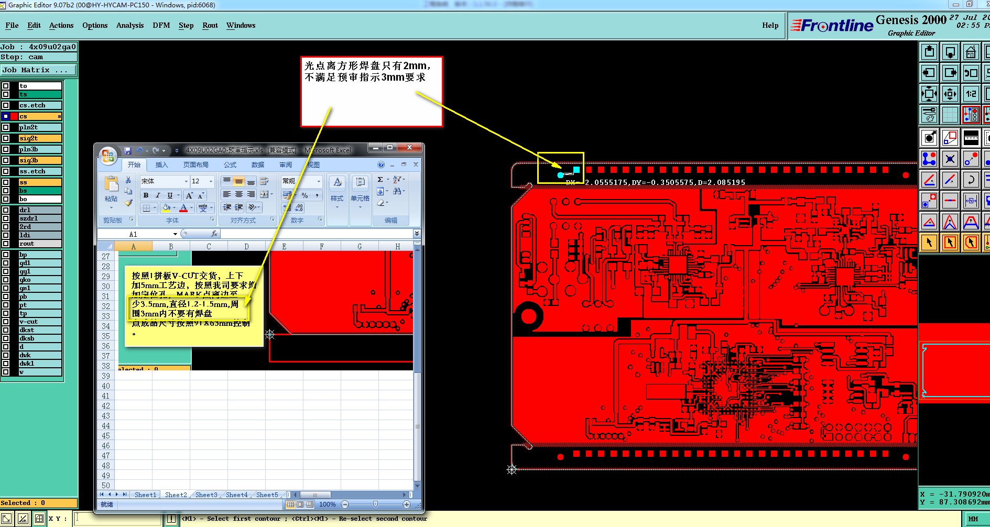
Task: Click Excel zoom out minus button
Action: [x=345, y=504]
